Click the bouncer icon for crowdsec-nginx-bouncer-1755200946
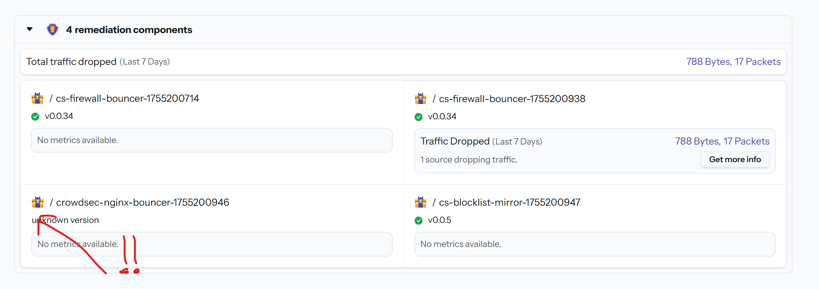This screenshot has width=819, height=289. pos(38,202)
